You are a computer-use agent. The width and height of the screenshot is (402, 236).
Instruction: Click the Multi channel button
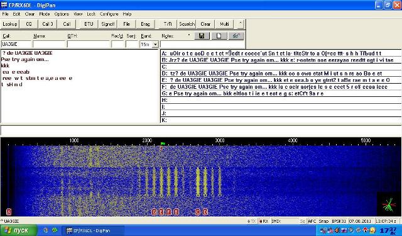[x=224, y=24]
